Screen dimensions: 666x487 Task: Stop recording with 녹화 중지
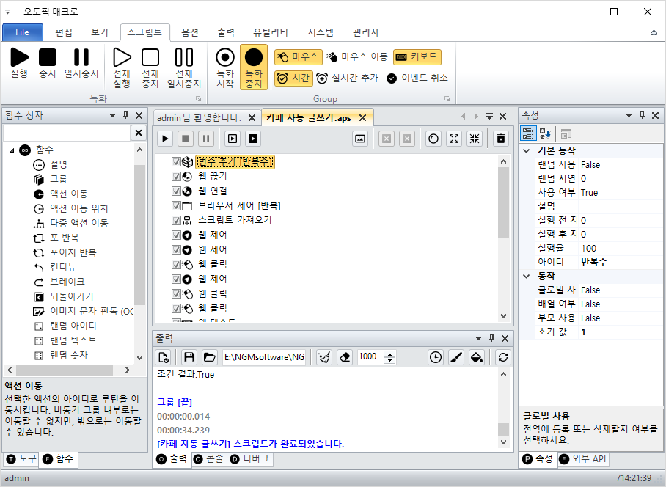tap(254, 67)
